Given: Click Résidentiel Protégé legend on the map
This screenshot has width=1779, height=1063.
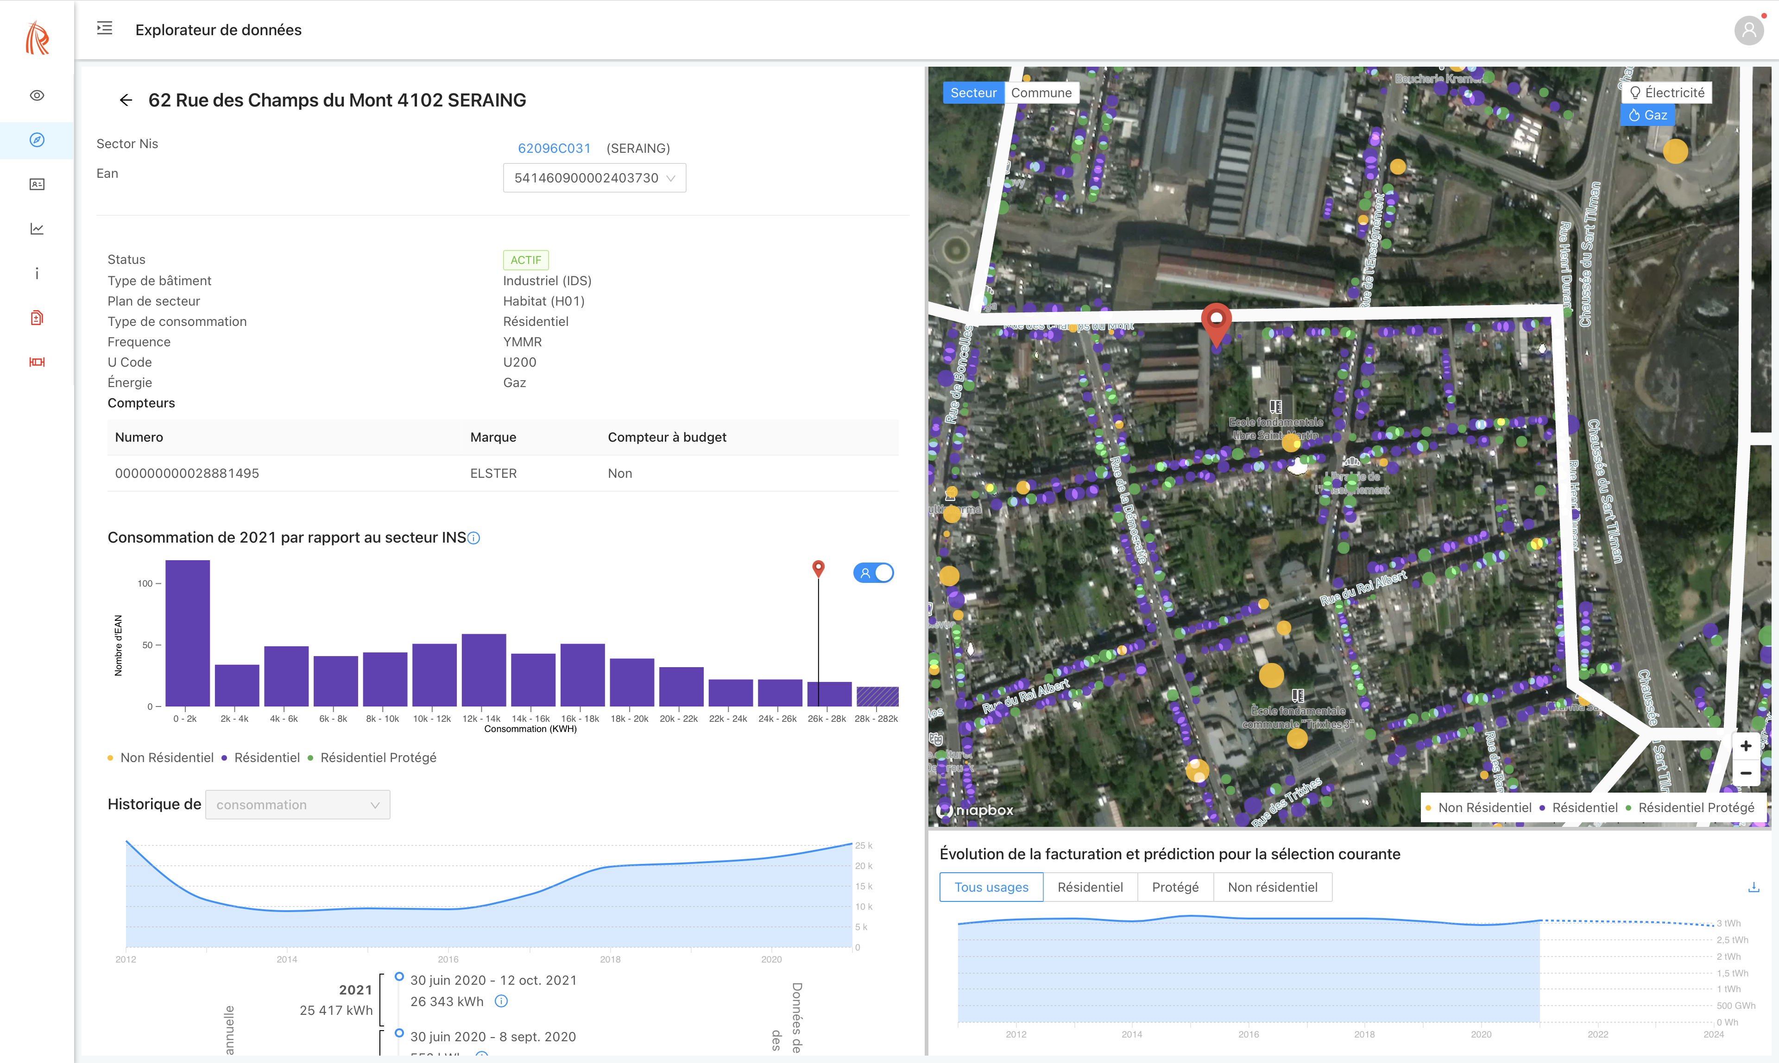Looking at the screenshot, I should tap(1690, 807).
